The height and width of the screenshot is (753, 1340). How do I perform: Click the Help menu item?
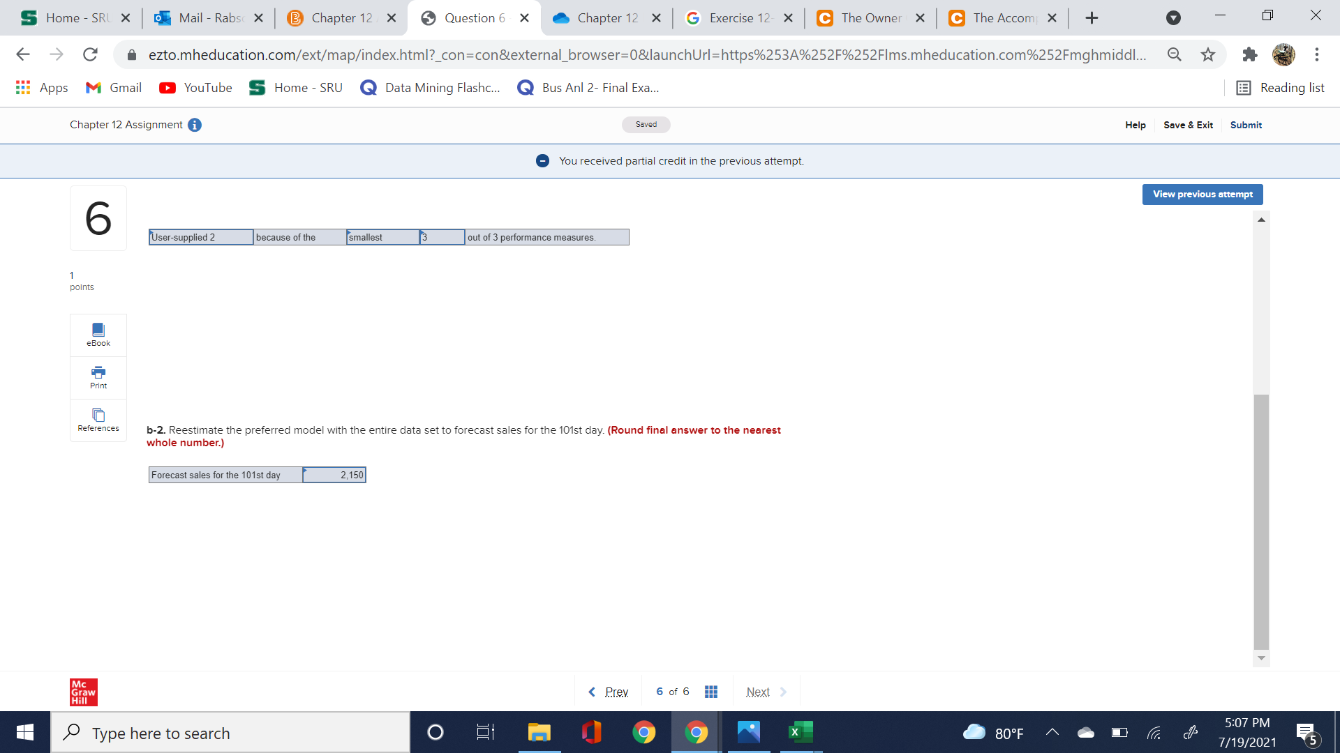(x=1137, y=124)
